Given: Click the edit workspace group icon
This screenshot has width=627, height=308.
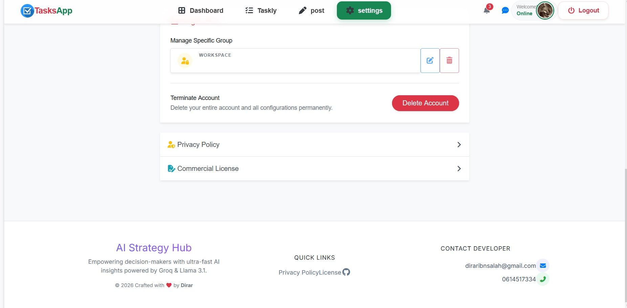Looking at the screenshot, I should (430, 60).
